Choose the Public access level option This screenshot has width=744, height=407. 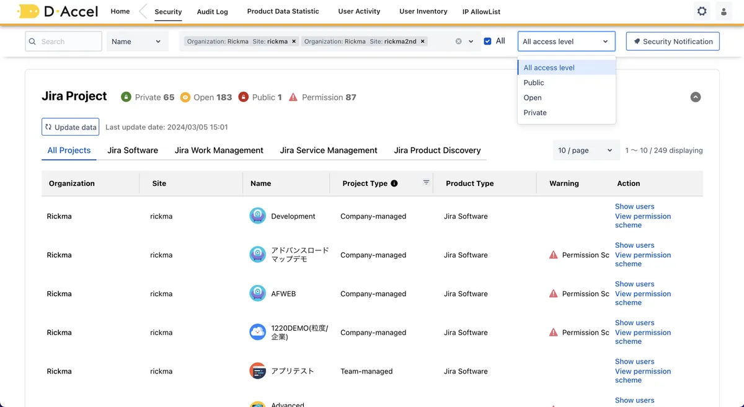point(567,82)
